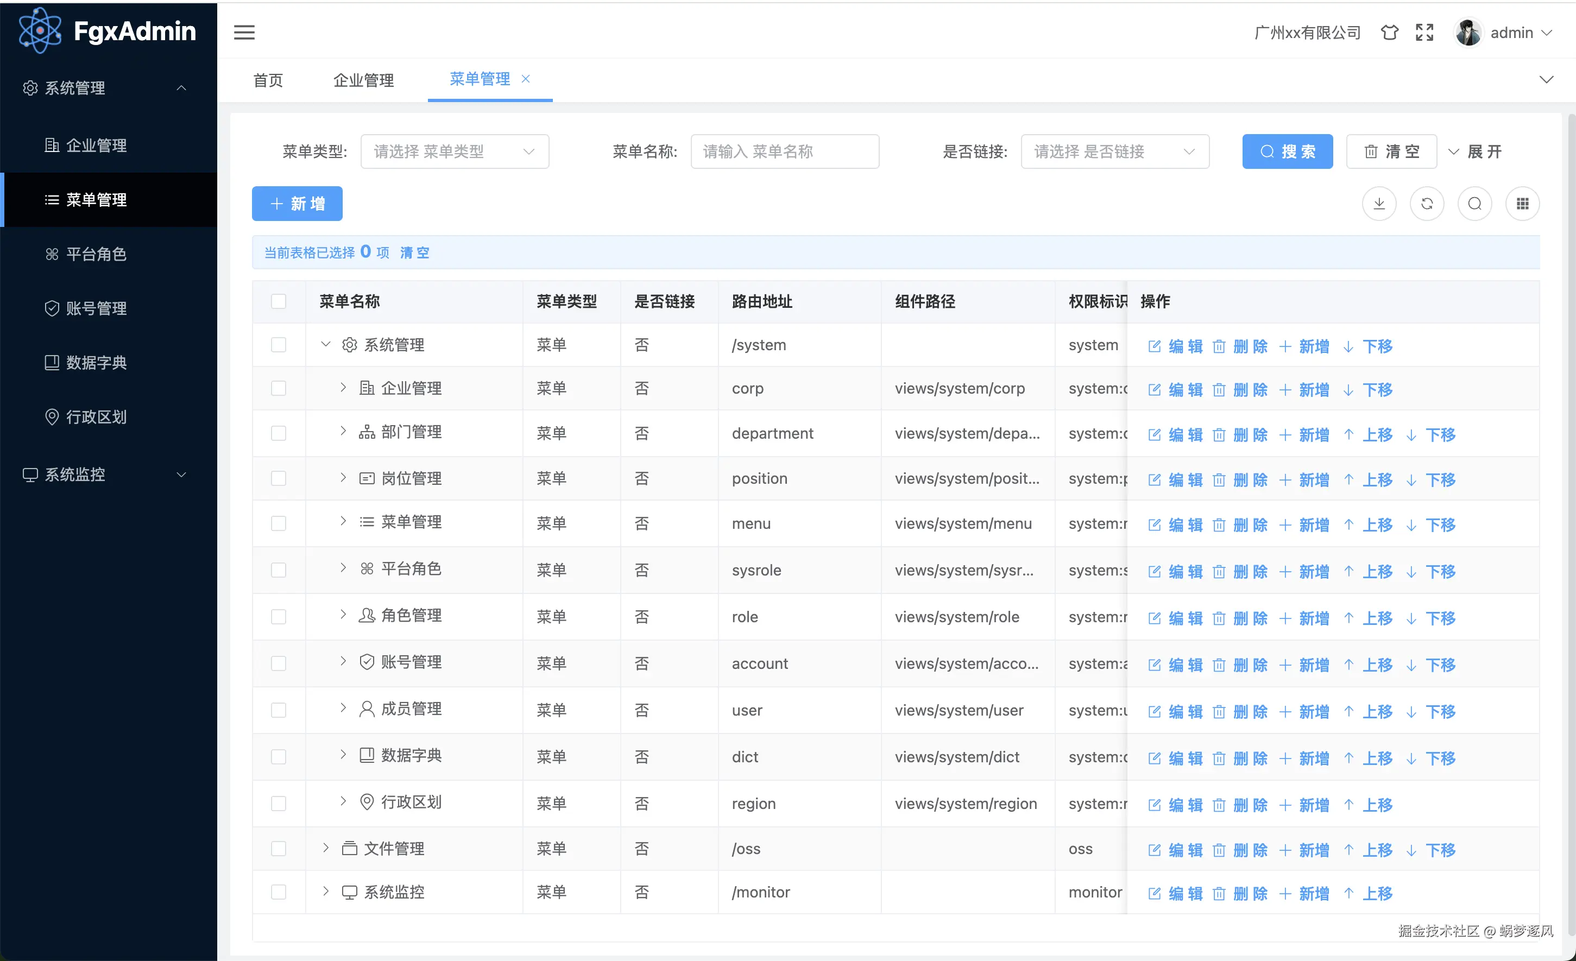The width and height of the screenshot is (1576, 961).
Task: Click the blue 搜索 button
Action: 1287,151
